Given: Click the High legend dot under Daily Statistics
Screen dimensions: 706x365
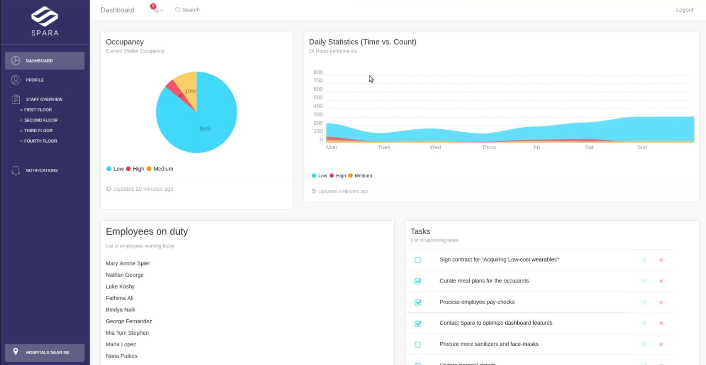Looking at the screenshot, I should pyautogui.click(x=332, y=176).
